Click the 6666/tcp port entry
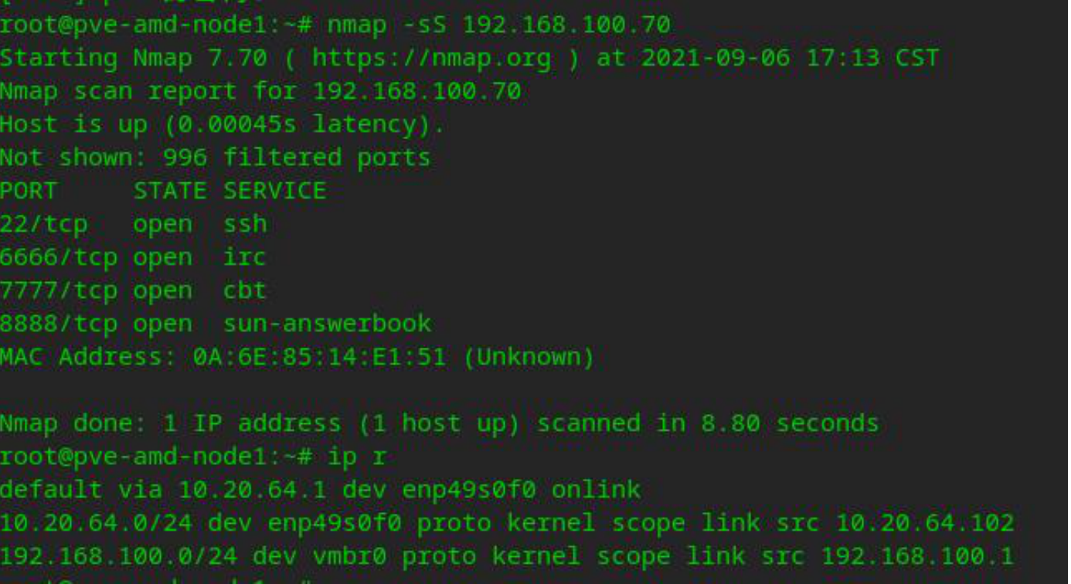 coord(58,257)
